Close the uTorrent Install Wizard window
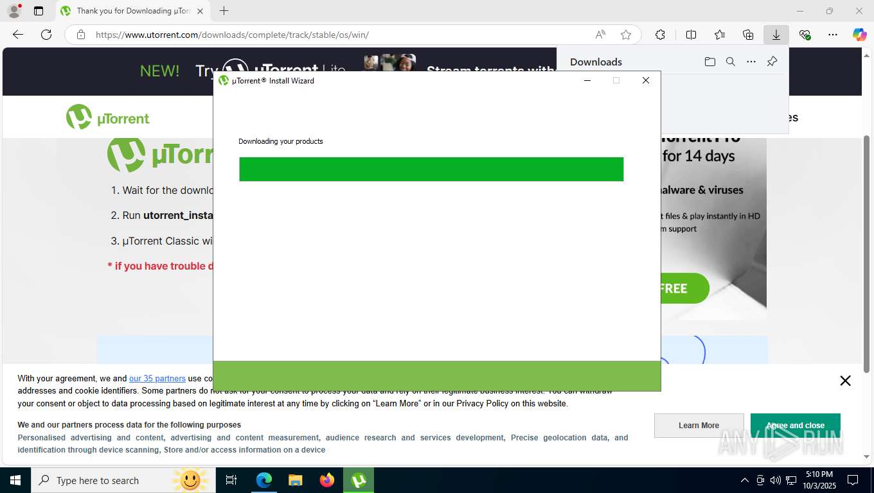874x493 pixels. pyautogui.click(x=646, y=80)
